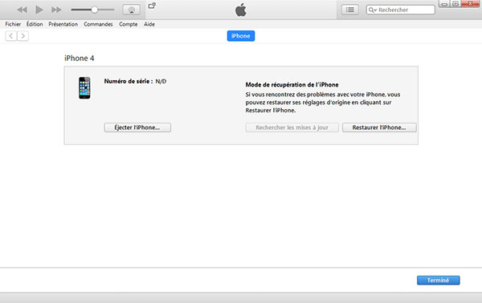Click Rechercher les mises à jour button
This screenshot has width=482, height=303.
click(292, 127)
